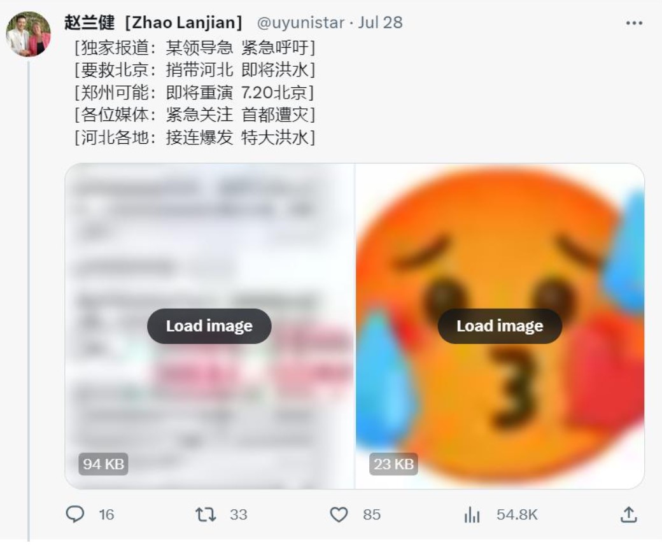View the 16 replies count
The width and height of the screenshot is (662, 548).
[x=106, y=515]
